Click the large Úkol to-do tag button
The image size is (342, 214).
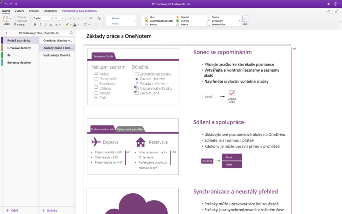[x=245, y=20]
